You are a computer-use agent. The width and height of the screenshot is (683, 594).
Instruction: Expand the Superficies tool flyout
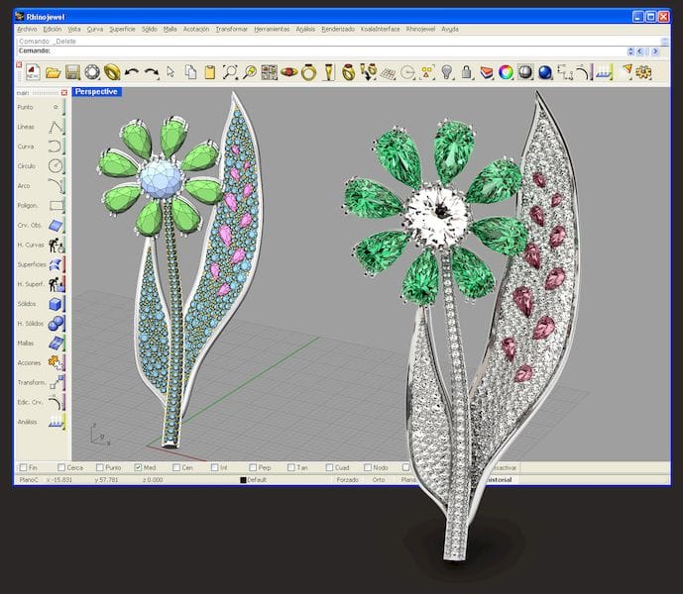pyautogui.click(x=57, y=264)
